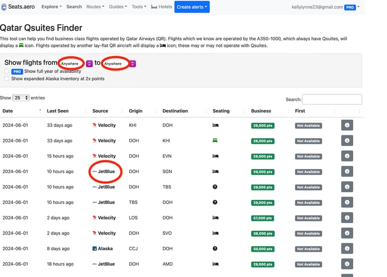This screenshot has width=387, height=277.
Task: Open info for DOH to EVN row
Action: tap(347, 156)
